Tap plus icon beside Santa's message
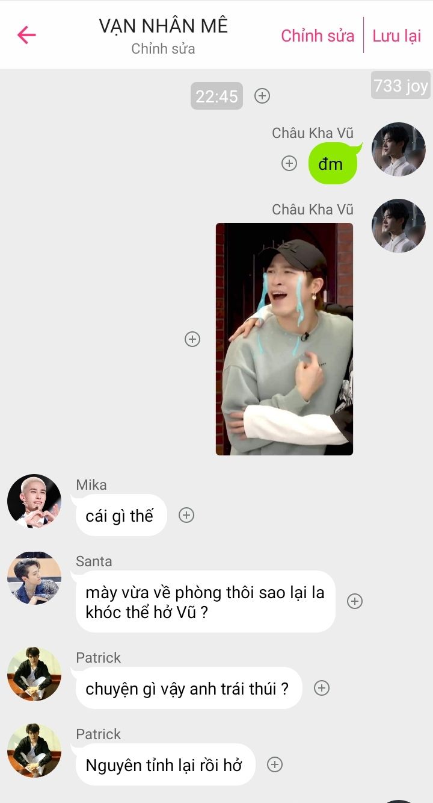 tap(355, 601)
